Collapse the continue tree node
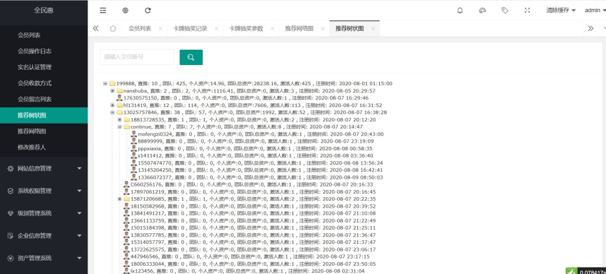This screenshot has width=606, height=274. coord(120,127)
